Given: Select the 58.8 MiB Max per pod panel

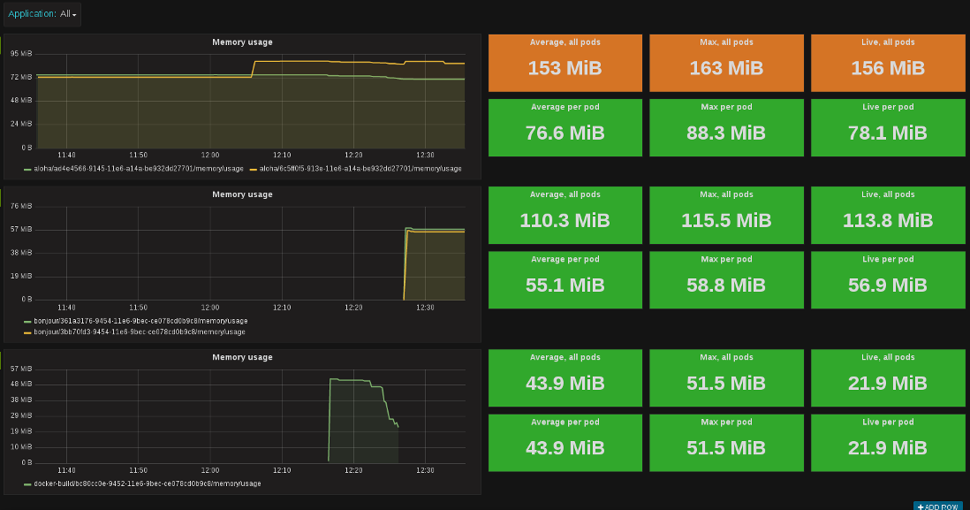Looking at the screenshot, I should pyautogui.click(x=727, y=280).
